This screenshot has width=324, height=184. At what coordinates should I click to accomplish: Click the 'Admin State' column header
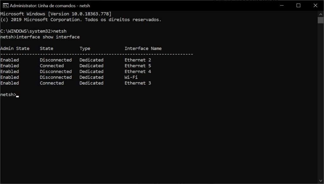[15, 48]
